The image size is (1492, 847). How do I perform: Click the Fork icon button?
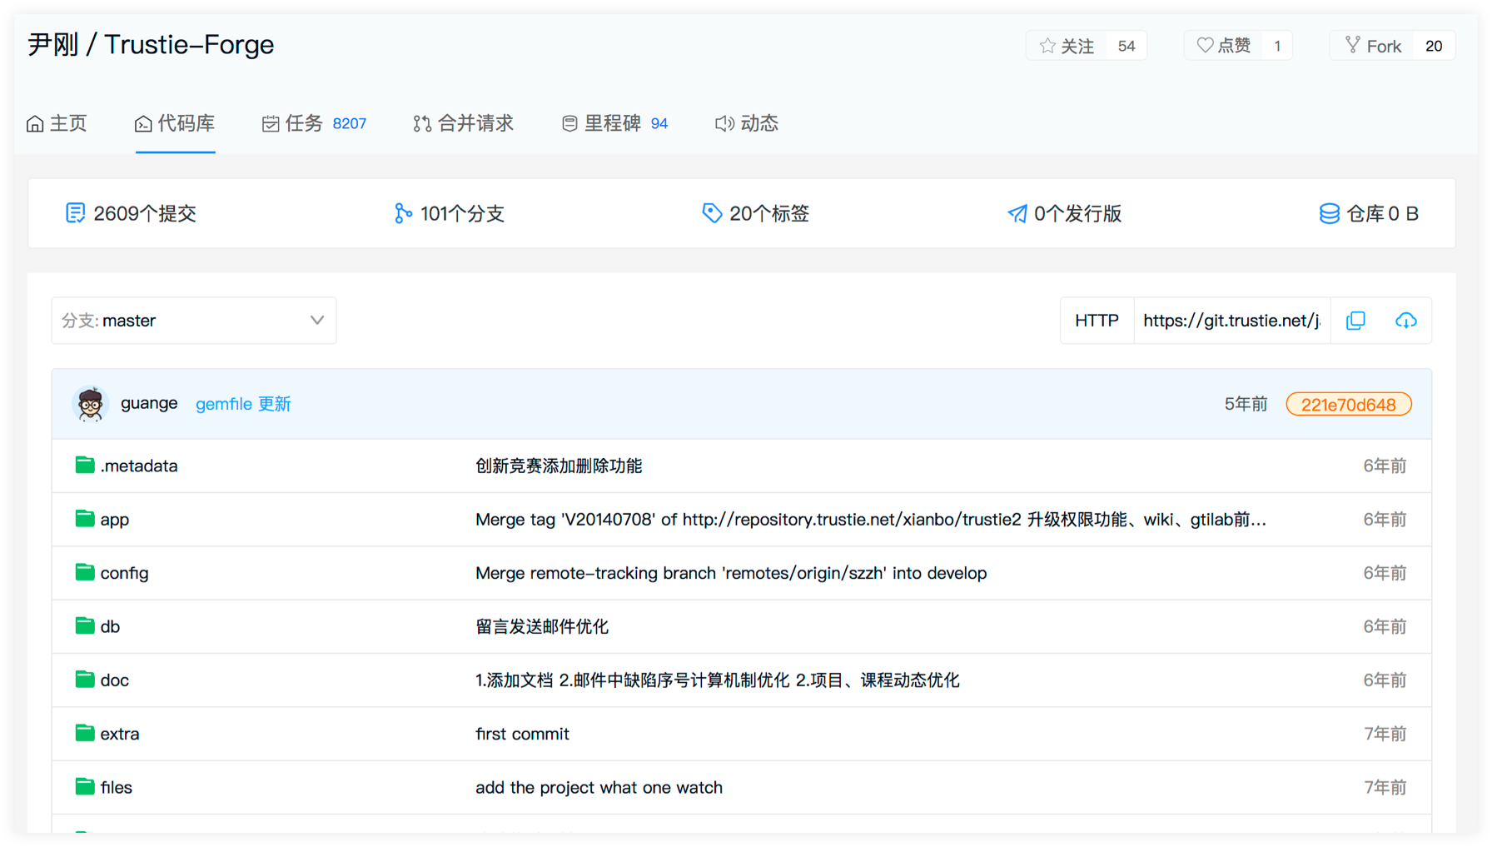(1353, 46)
